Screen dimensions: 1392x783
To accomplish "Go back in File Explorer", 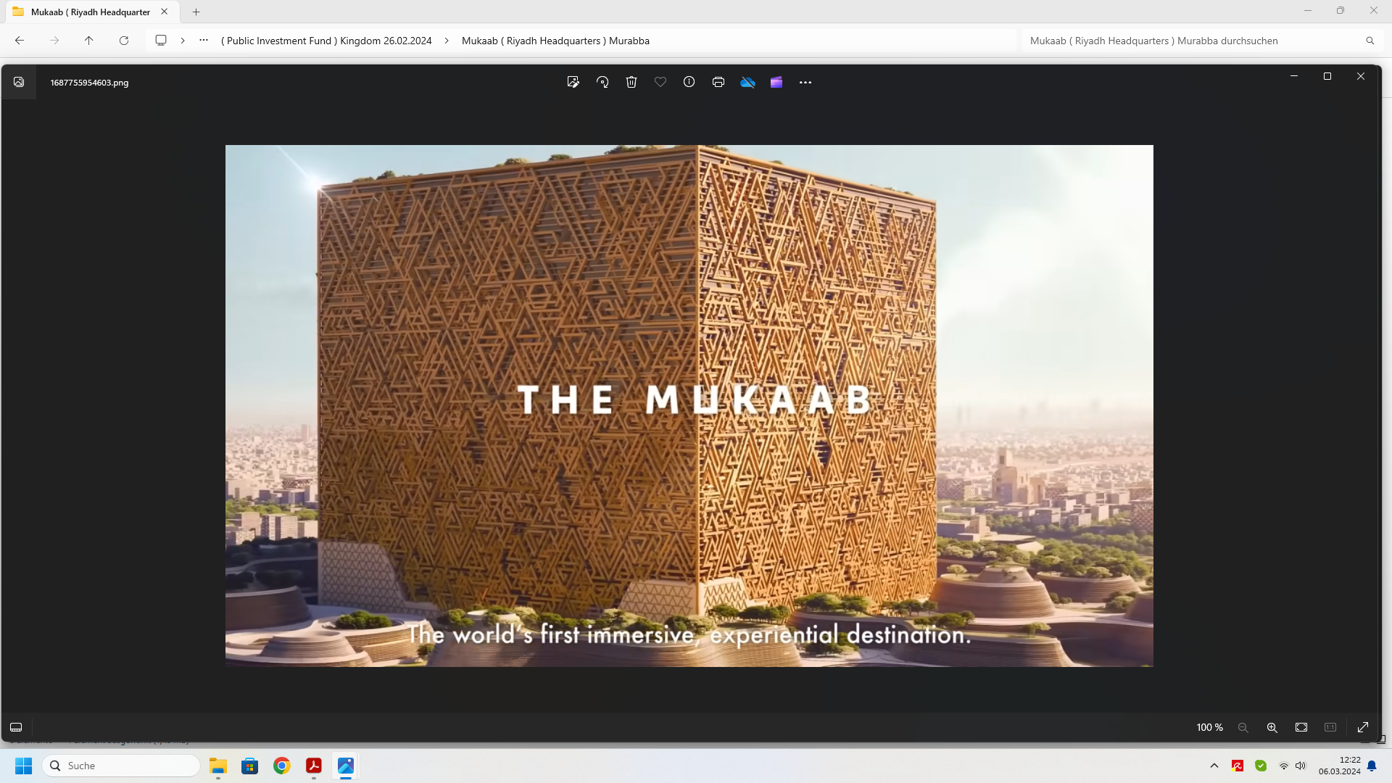I will click(20, 41).
